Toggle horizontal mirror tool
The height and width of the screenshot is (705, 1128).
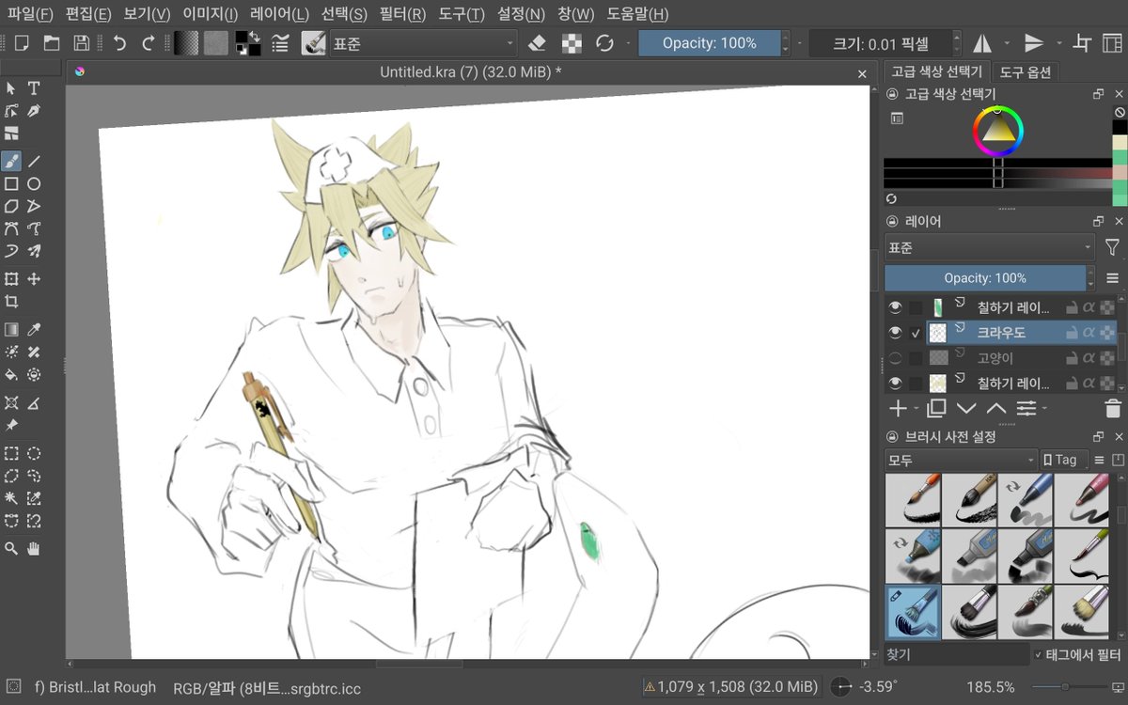[982, 43]
